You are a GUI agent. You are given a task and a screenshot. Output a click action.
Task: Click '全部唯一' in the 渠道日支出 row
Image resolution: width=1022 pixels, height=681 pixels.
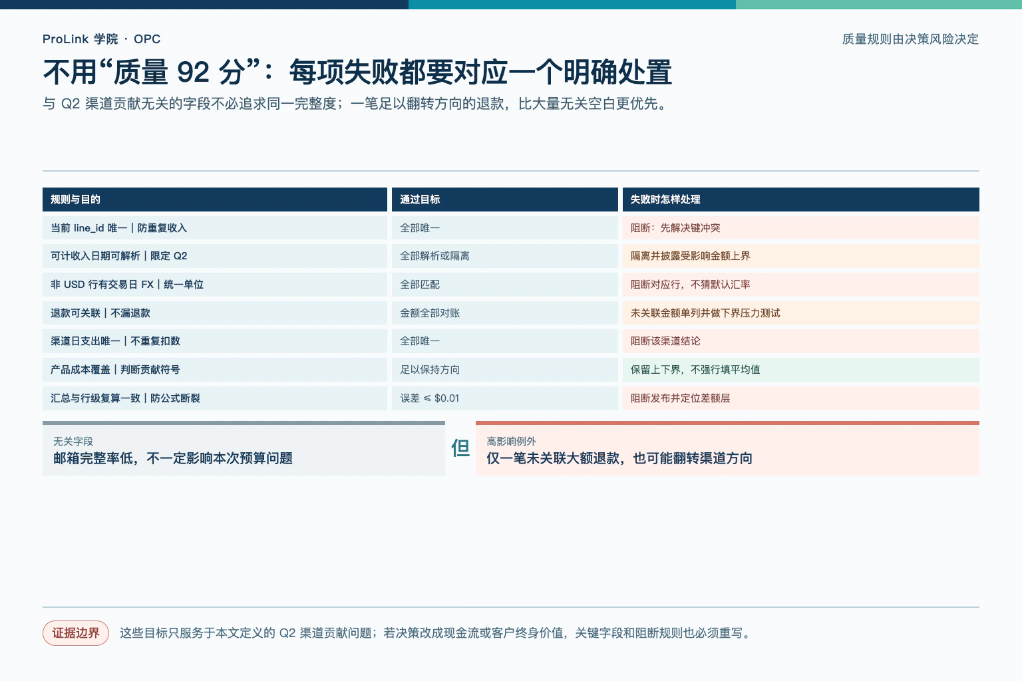(505, 341)
